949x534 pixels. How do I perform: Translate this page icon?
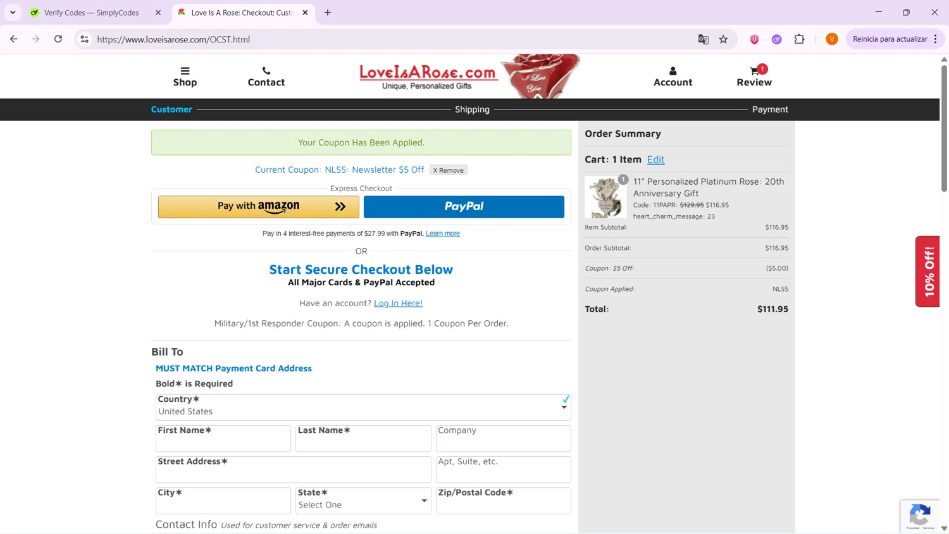(704, 39)
